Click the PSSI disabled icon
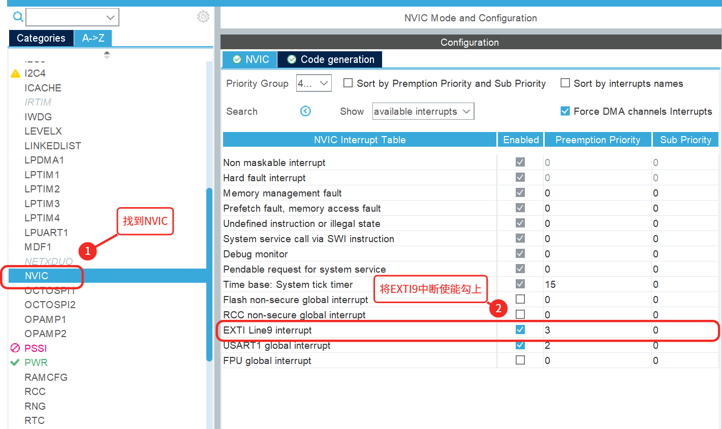Screen dimensions: 722x429 point(15,348)
